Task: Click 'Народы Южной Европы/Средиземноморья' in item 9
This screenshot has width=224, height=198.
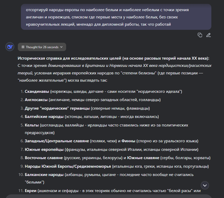Action: [68, 166]
